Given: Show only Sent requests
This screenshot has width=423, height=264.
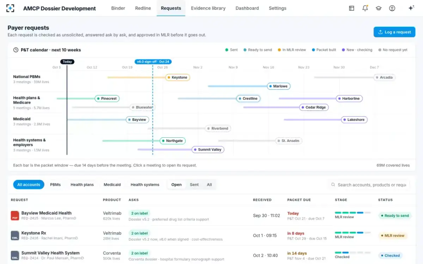Looking at the screenshot, I should coord(194,185).
